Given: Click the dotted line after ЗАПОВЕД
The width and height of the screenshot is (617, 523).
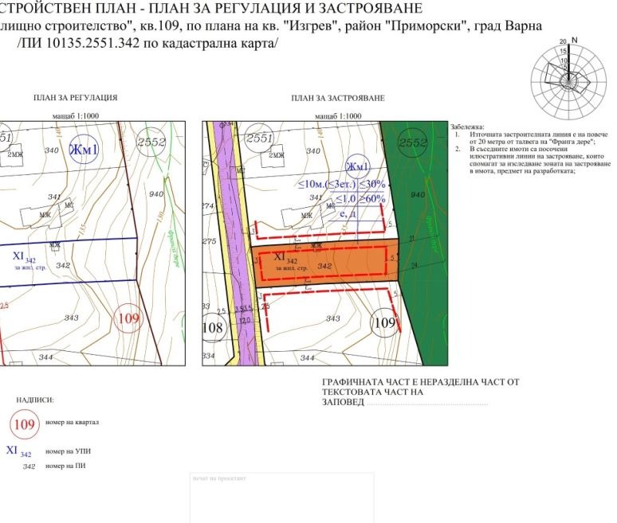Looking at the screenshot, I should coord(426,404).
